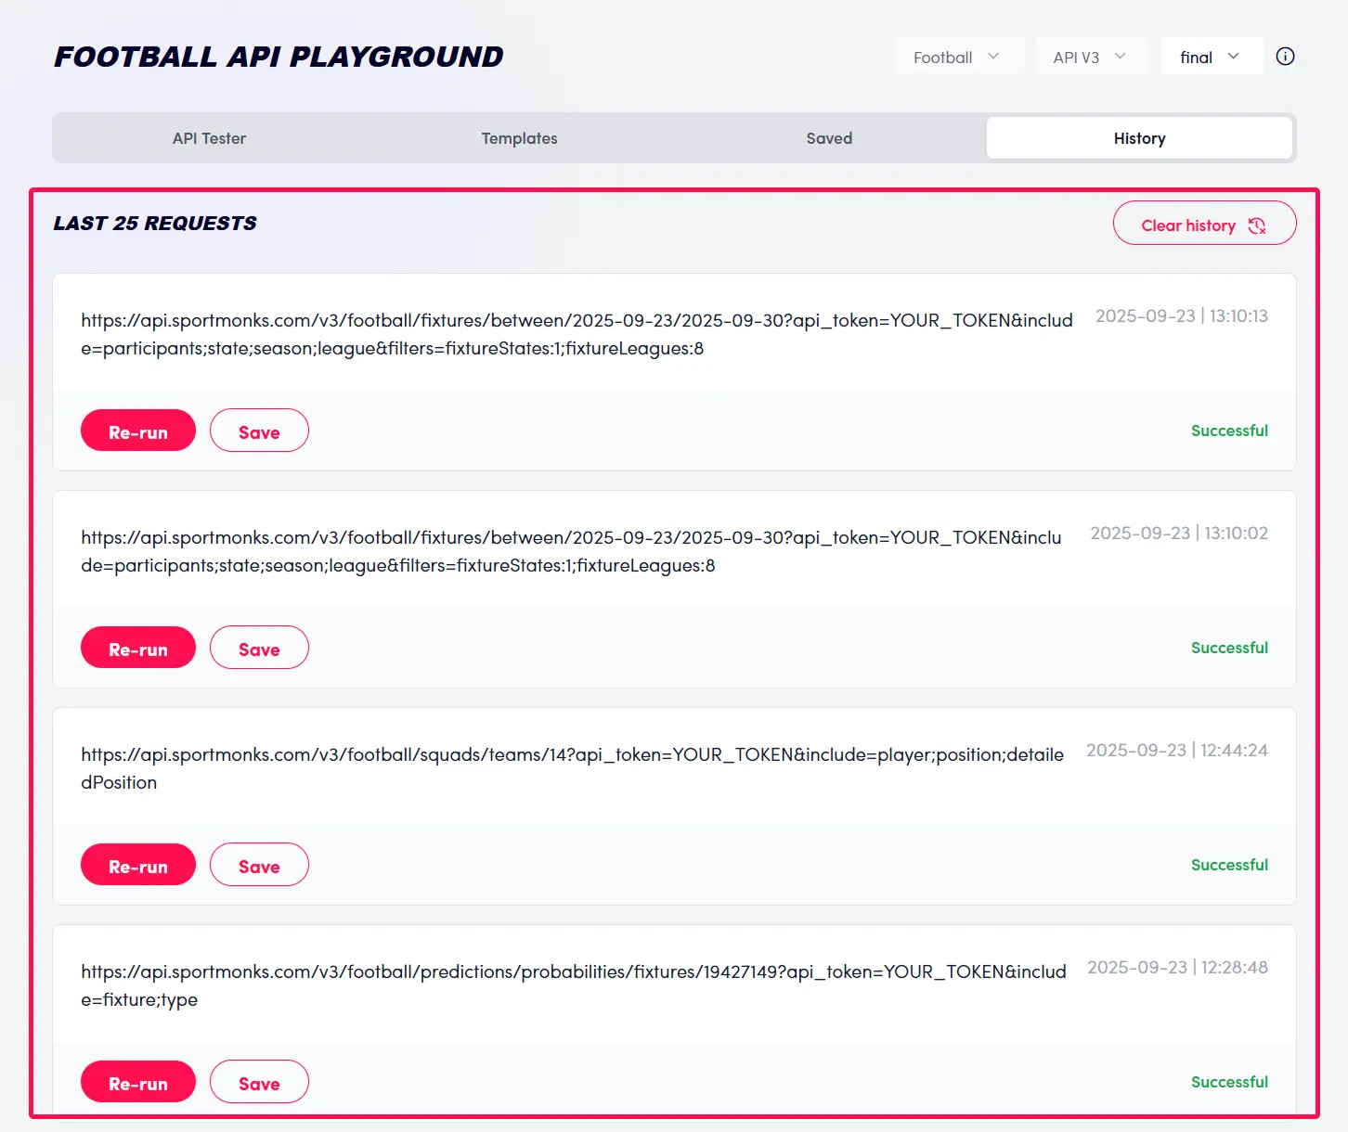Save the second fixtures between request
1348x1132 pixels.
click(x=259, y=647)
